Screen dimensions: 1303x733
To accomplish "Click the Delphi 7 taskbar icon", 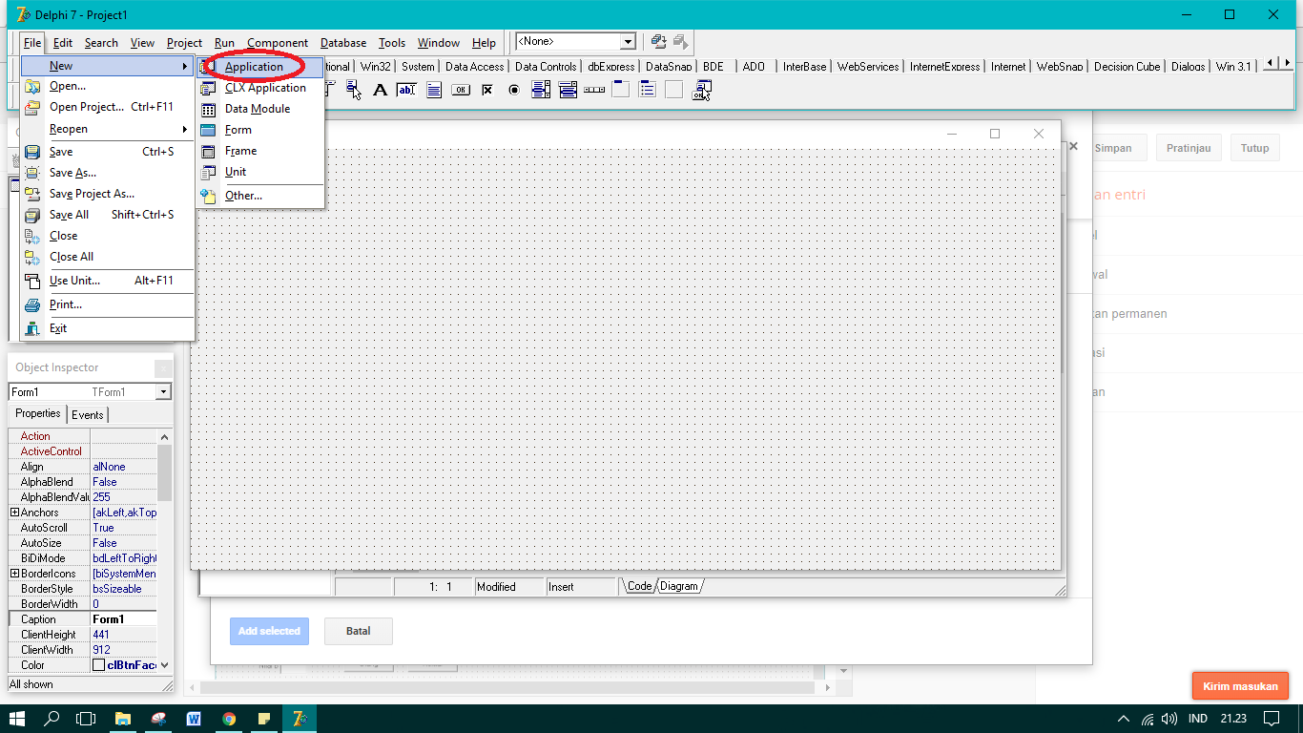I will 300,719.
